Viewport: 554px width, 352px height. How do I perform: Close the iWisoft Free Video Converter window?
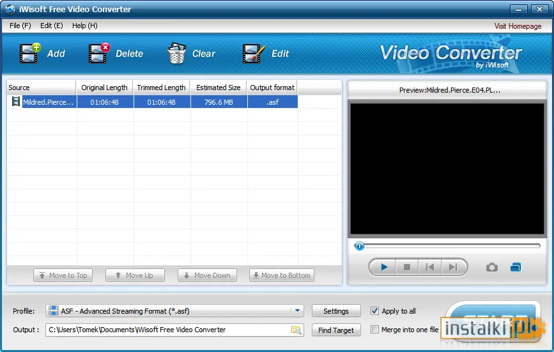(539, 9)
